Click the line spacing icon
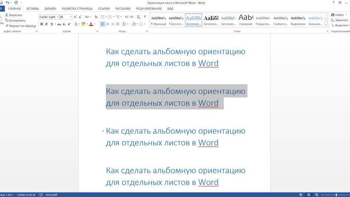This screenshot has width=350, height=197. pos(125,24)
